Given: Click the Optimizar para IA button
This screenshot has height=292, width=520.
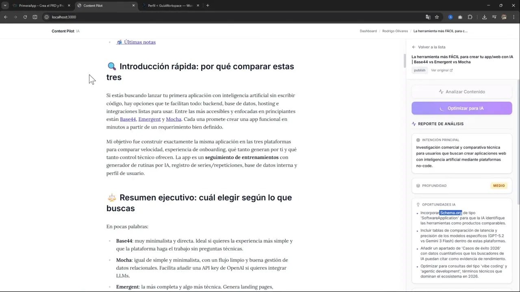Looking at the screenshot, I should [x=462, y=108].
